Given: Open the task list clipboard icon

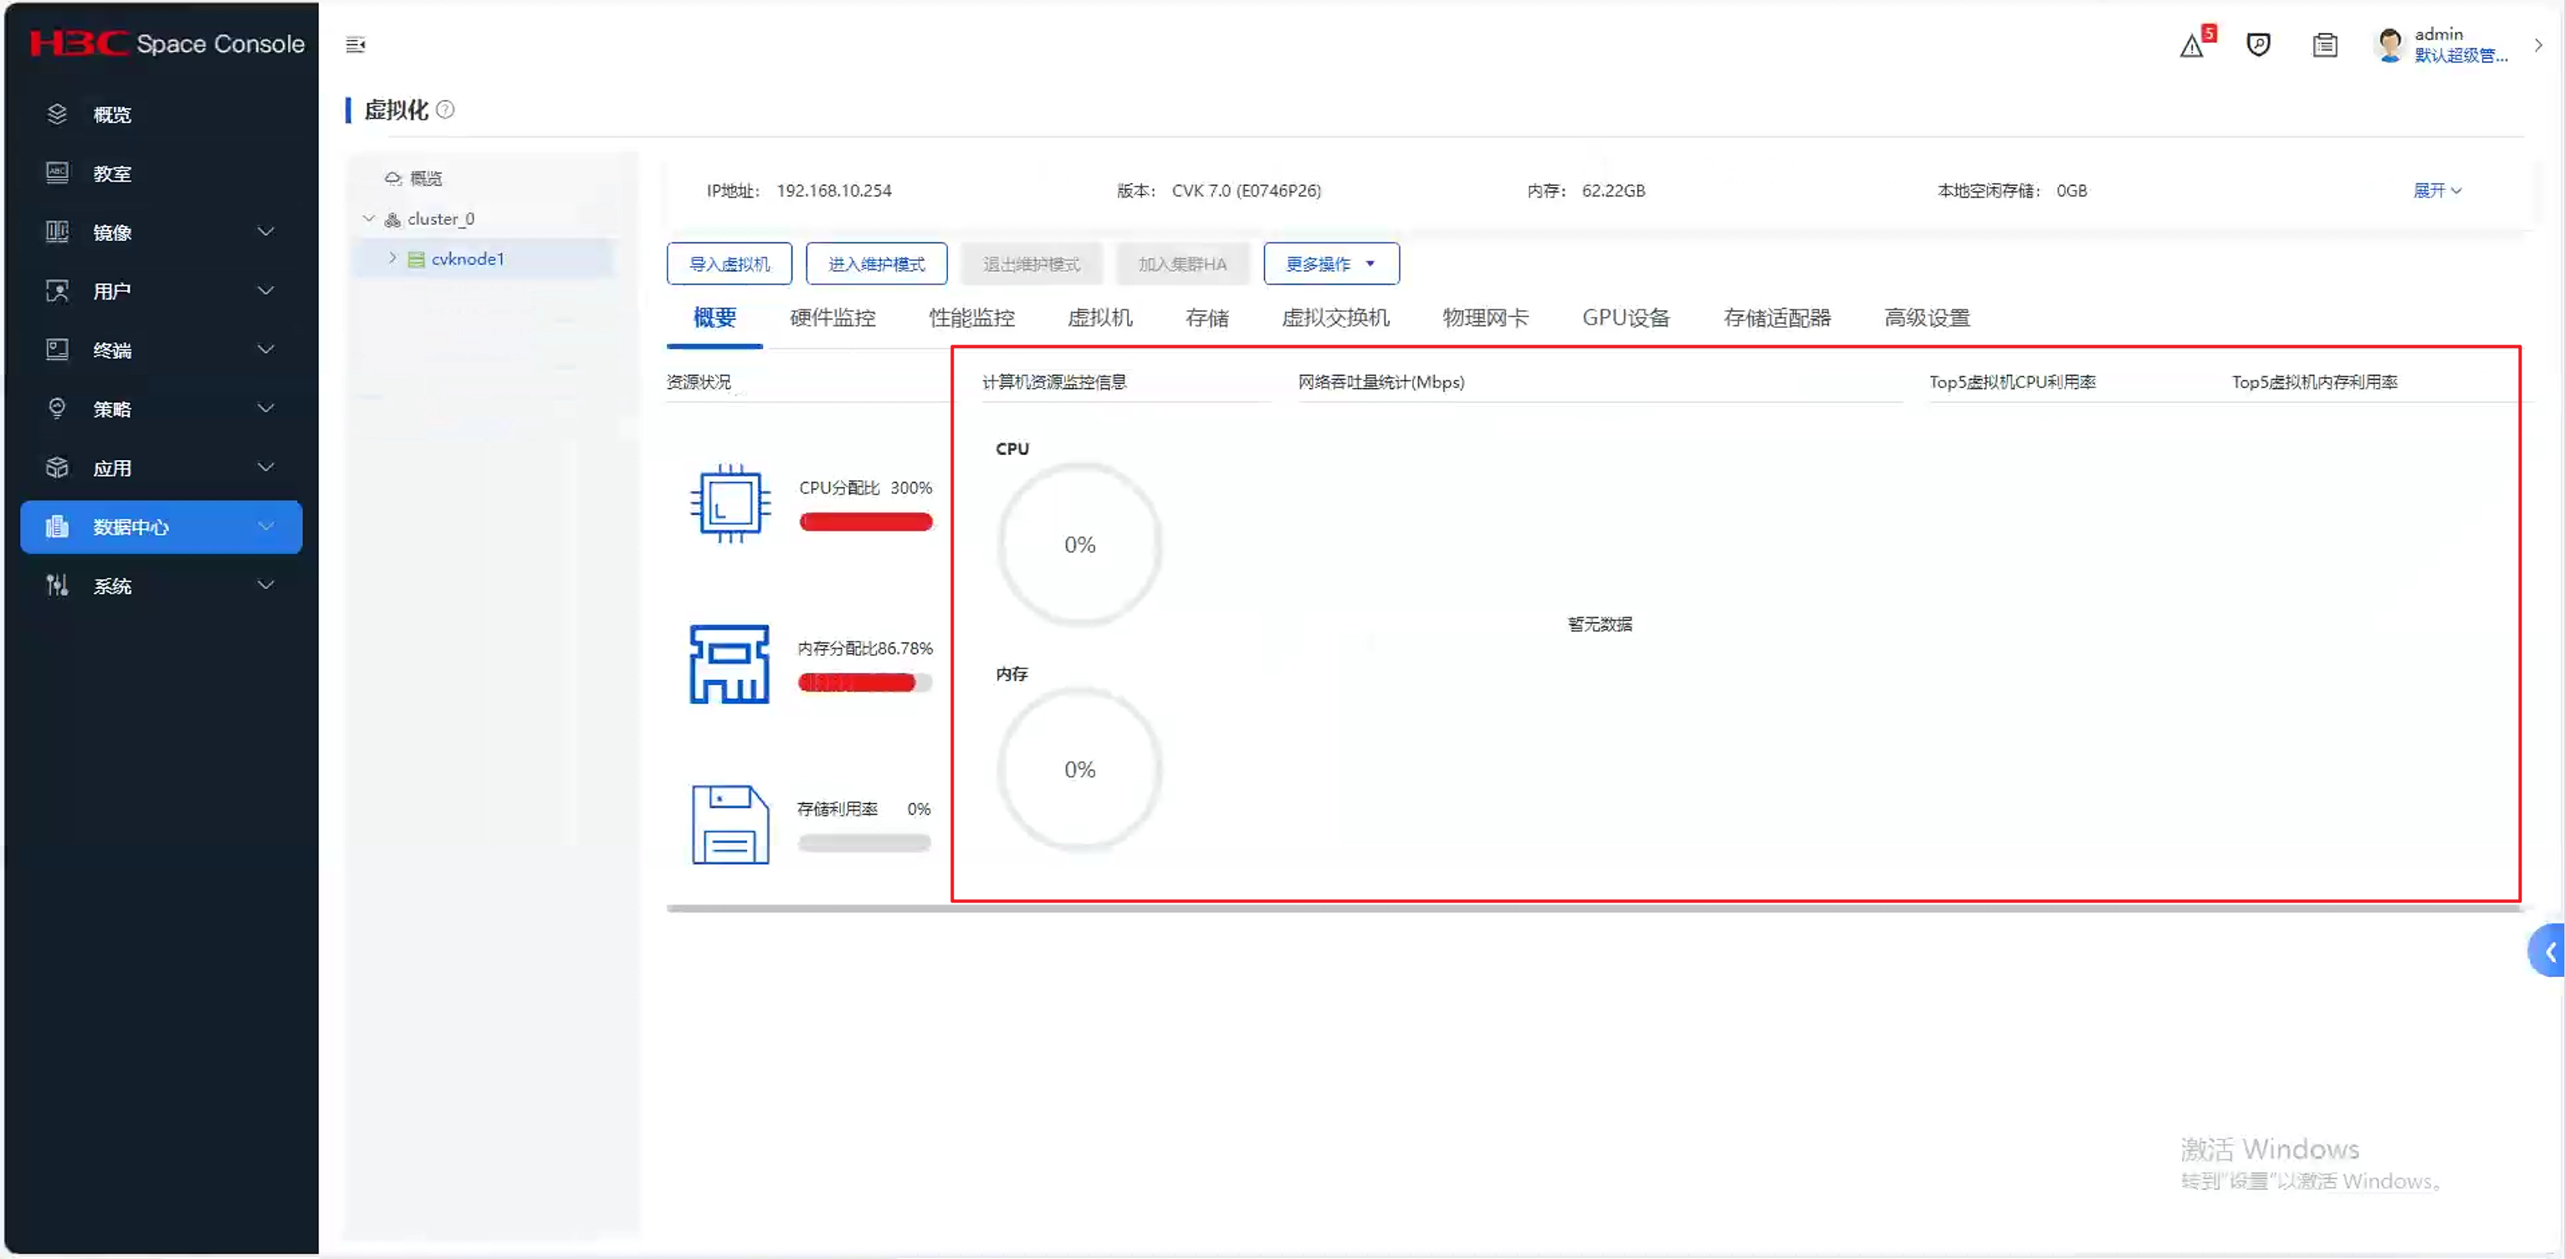Looking at the screenshot, I should (x=2324, y=45).
